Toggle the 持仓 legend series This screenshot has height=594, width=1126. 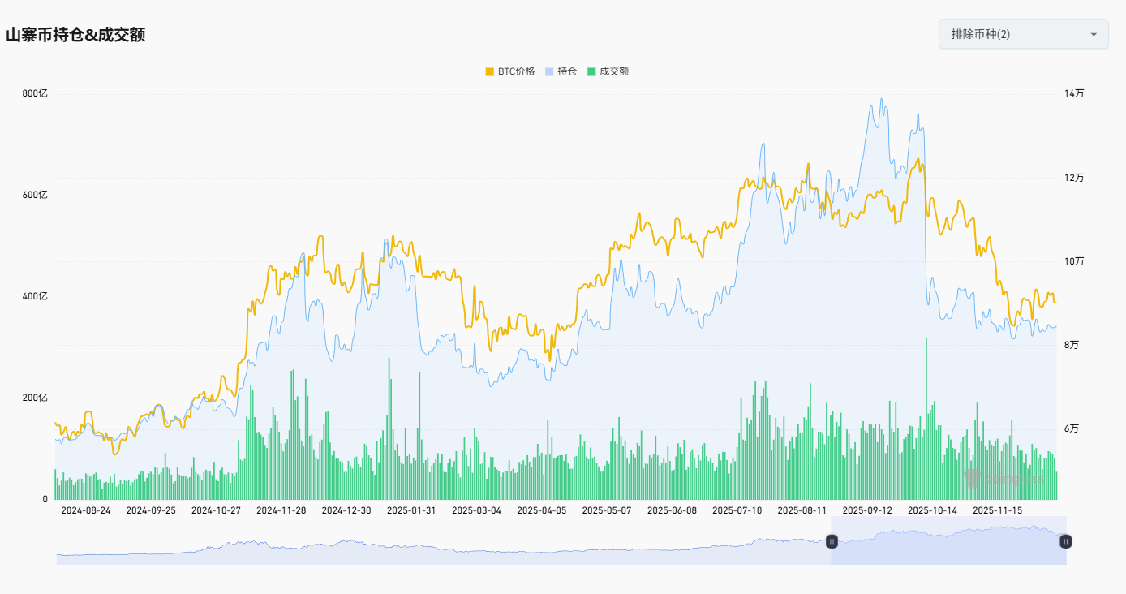coord(567,71)
